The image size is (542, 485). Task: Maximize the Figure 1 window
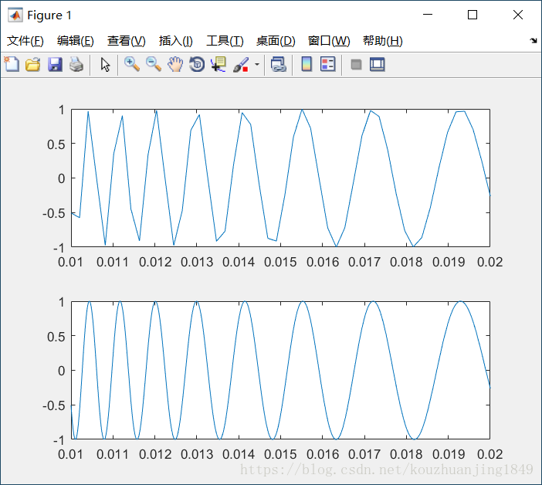click(473, 15)
